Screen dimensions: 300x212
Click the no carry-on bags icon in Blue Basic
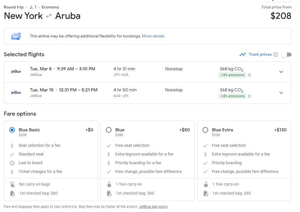click(x=12, y=184)
